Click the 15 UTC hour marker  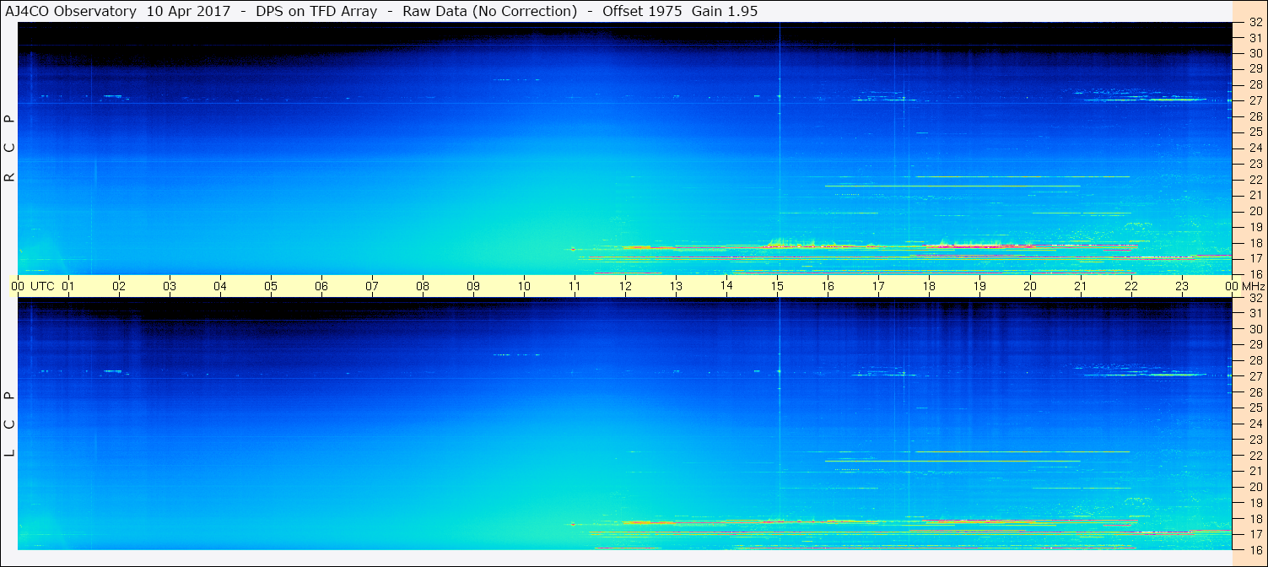[777, 286]
